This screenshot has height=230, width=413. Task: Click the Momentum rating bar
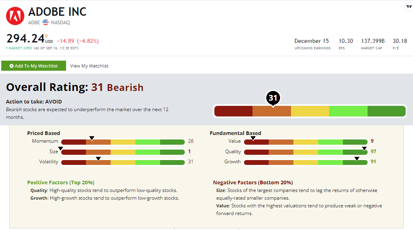(123, 142)
